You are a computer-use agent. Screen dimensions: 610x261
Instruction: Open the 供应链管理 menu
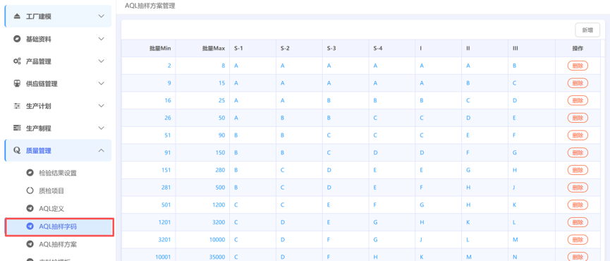pyautogui.click(x=59, y=84)
